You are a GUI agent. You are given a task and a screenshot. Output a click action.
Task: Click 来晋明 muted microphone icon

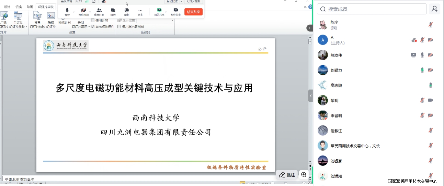click(422, 115)
